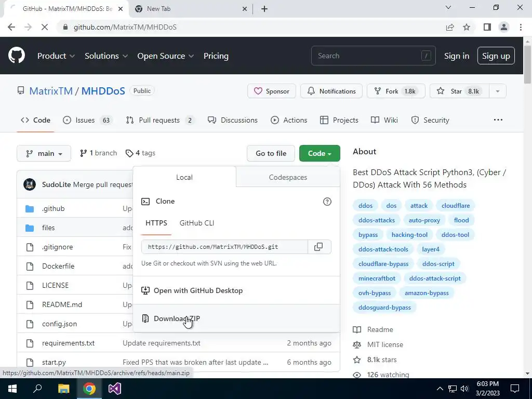The width and height of the screenshot is (532, 399).
Task: Open the Pull requests tab
Action: pos(160,120)
